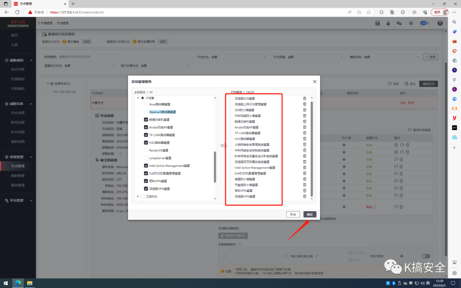The image size is (461, 288).
Task: Delete selected Dell打印机配置管理蜜罐 via trash
Action: coord(305,173)
